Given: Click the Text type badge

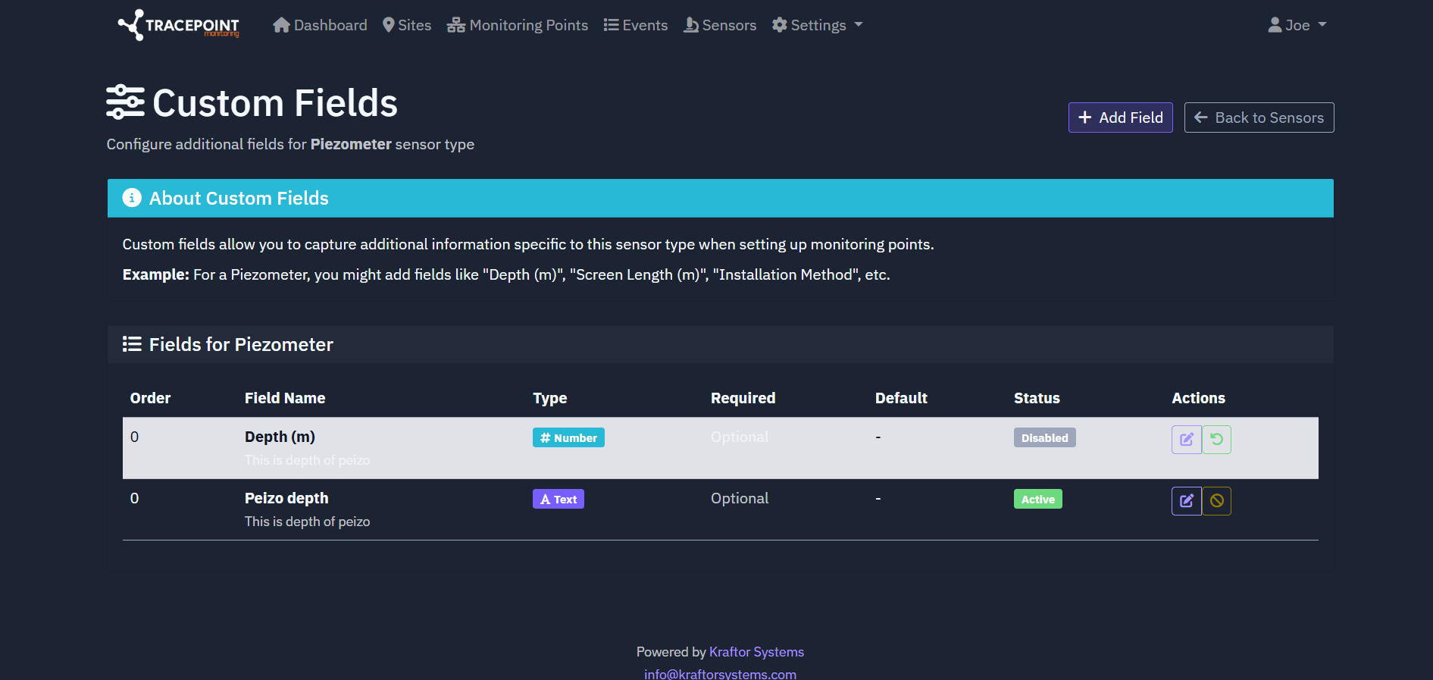Looking at the screenshot, I should point(558,499).
